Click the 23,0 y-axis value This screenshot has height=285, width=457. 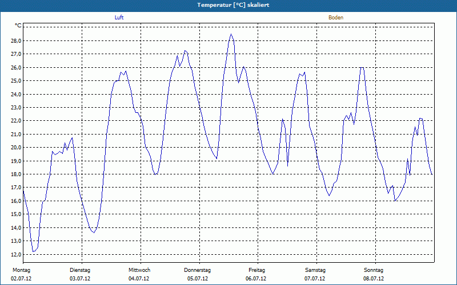(x=16, y=108)
